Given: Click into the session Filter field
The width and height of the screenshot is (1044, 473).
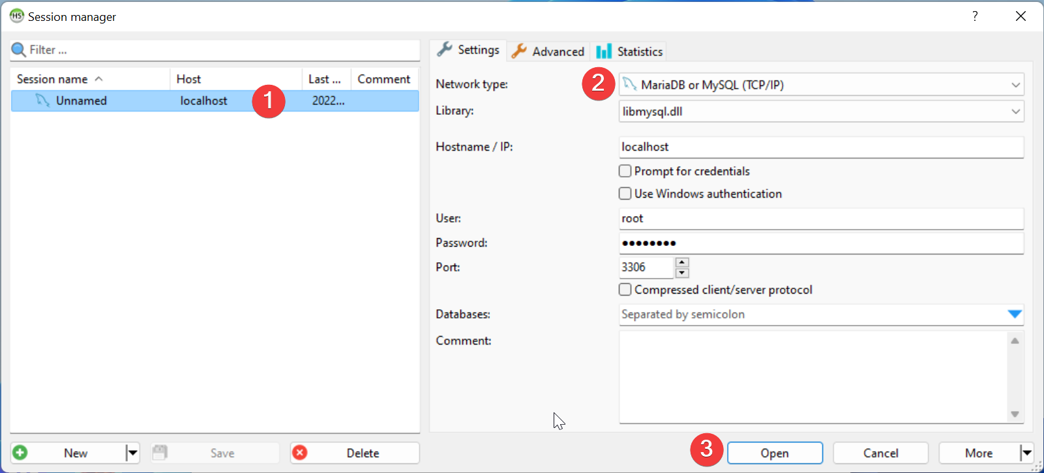Looking at the screenshot, I should tap(215, 50).
